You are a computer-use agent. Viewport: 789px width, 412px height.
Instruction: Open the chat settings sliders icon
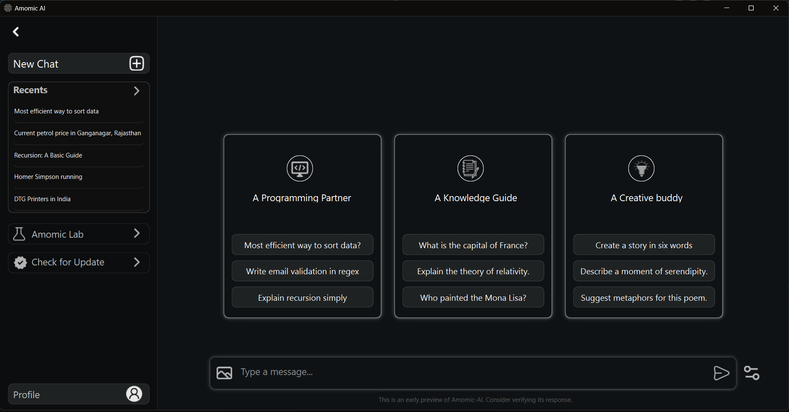(752, 373)
